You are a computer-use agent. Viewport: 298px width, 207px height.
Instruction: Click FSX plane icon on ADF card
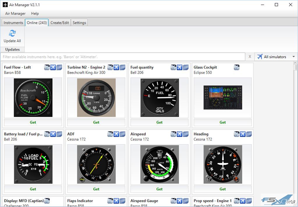(x=116, y=134)
